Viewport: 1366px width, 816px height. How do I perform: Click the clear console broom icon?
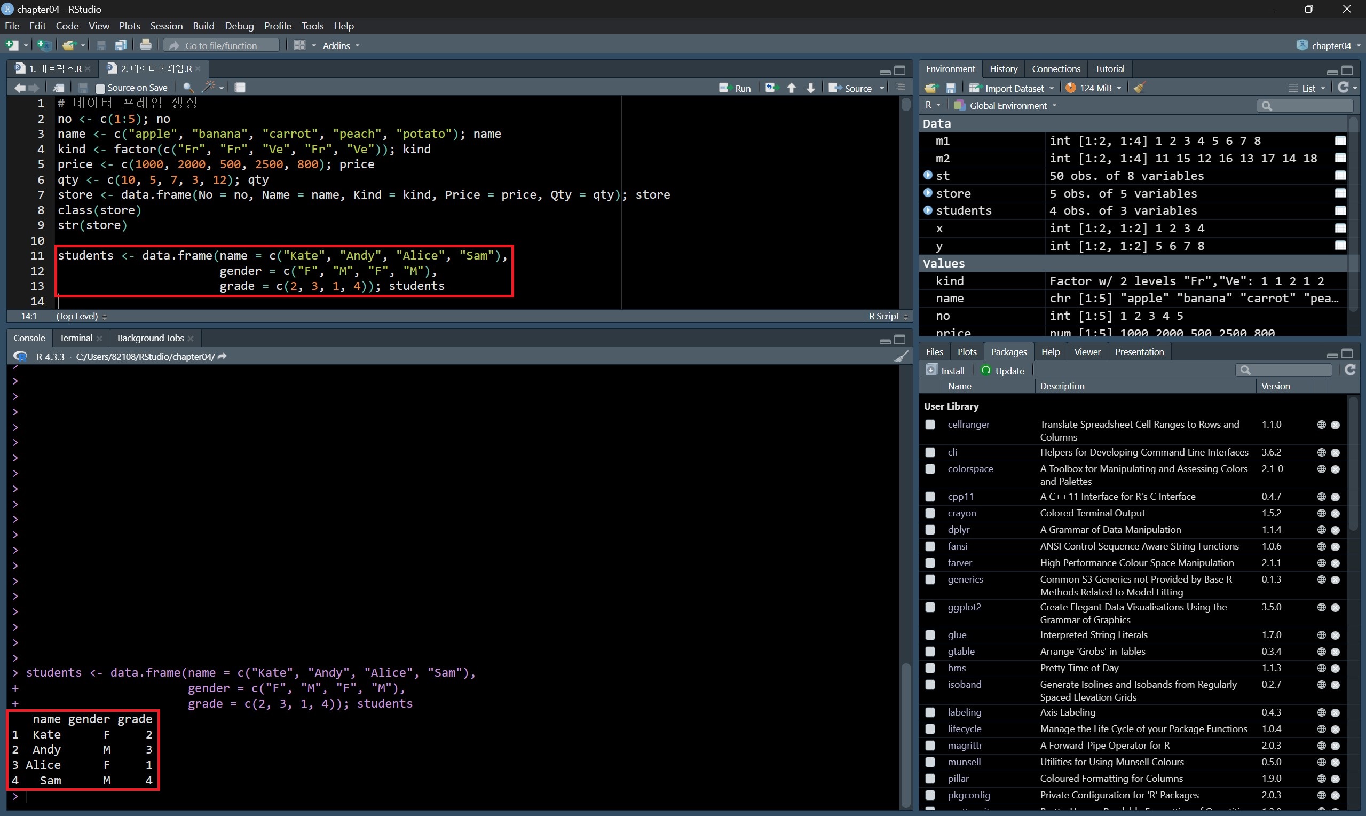coord(901,357)
